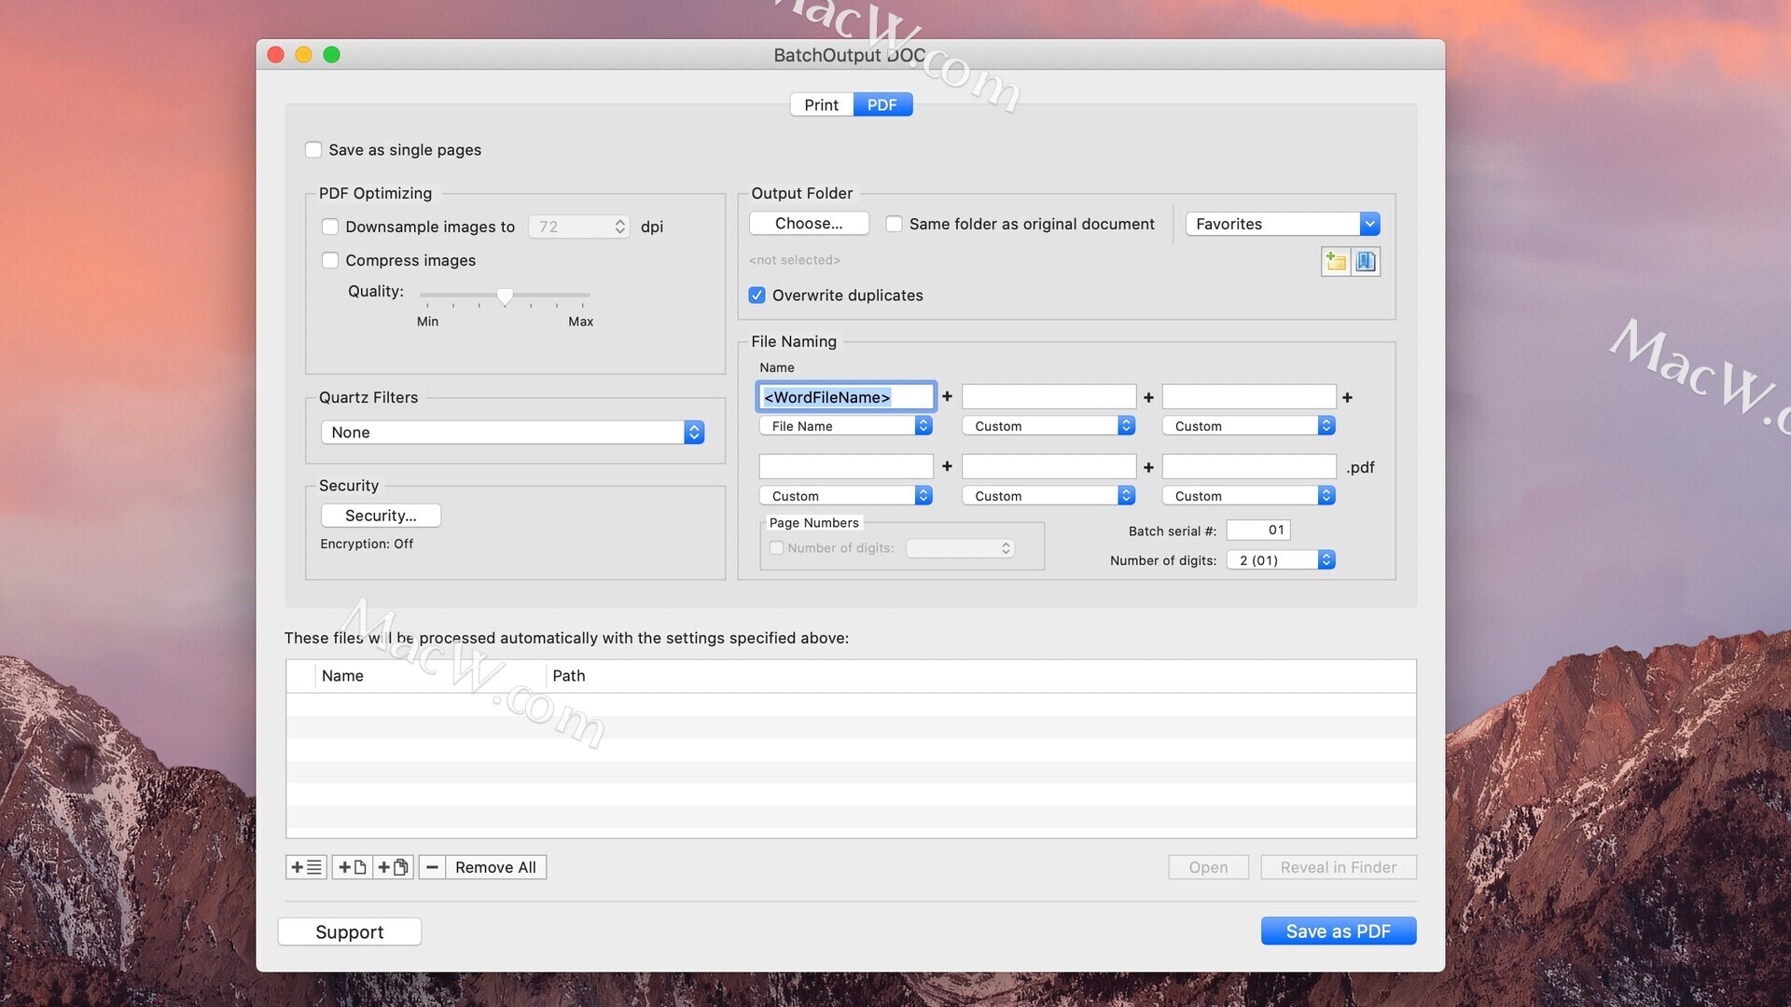This screenshot has height=1007, width=1791.
Task: Click the .pdf extension label
Action: 1360,467
